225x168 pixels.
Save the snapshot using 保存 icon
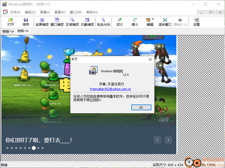click(26, 22)
